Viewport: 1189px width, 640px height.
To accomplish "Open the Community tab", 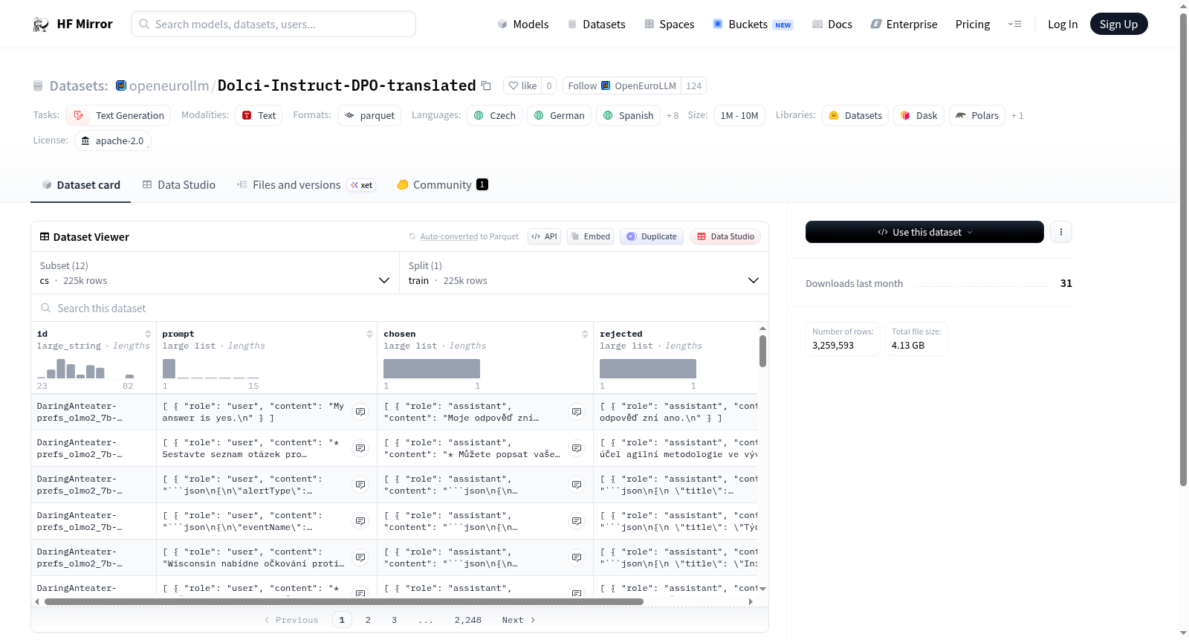I will click(442, 185).
